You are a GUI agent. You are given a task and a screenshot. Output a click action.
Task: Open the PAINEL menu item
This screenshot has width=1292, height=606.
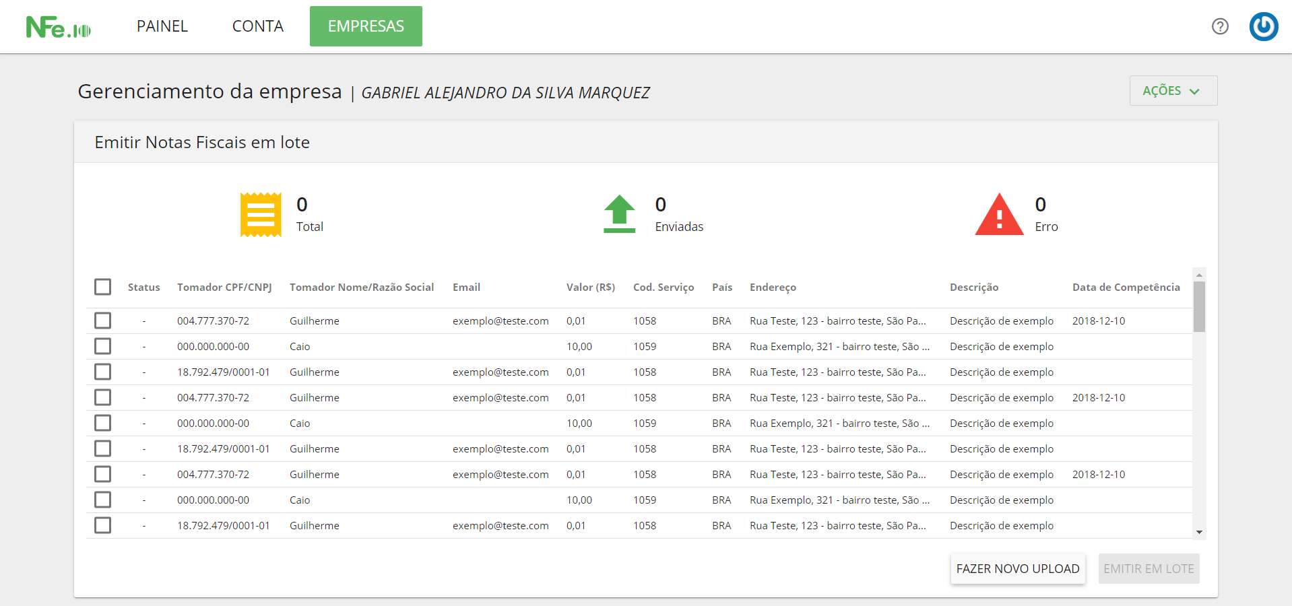coord(162,26)
